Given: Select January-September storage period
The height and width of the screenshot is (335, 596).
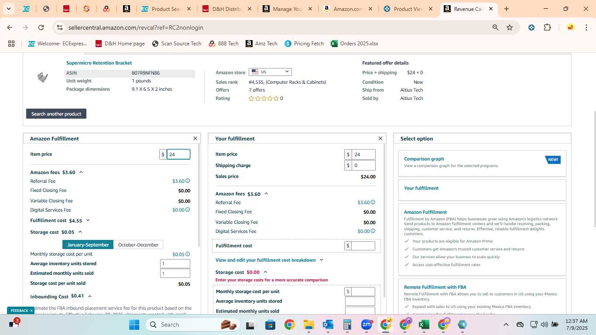Looking at the screenshot, I should (x=88, y=245).
